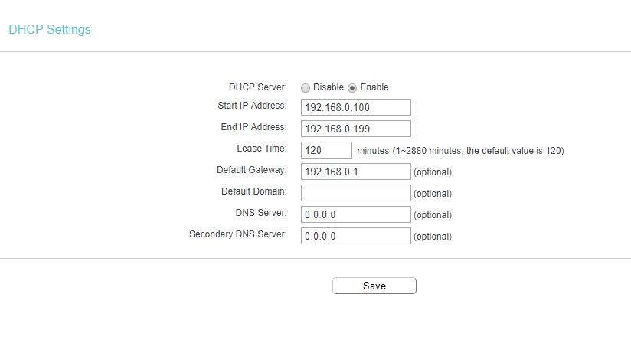Screen dimensions: 631x340
Task: Click the Secondary DNS Server input field
Action: [x=356, y=236]
